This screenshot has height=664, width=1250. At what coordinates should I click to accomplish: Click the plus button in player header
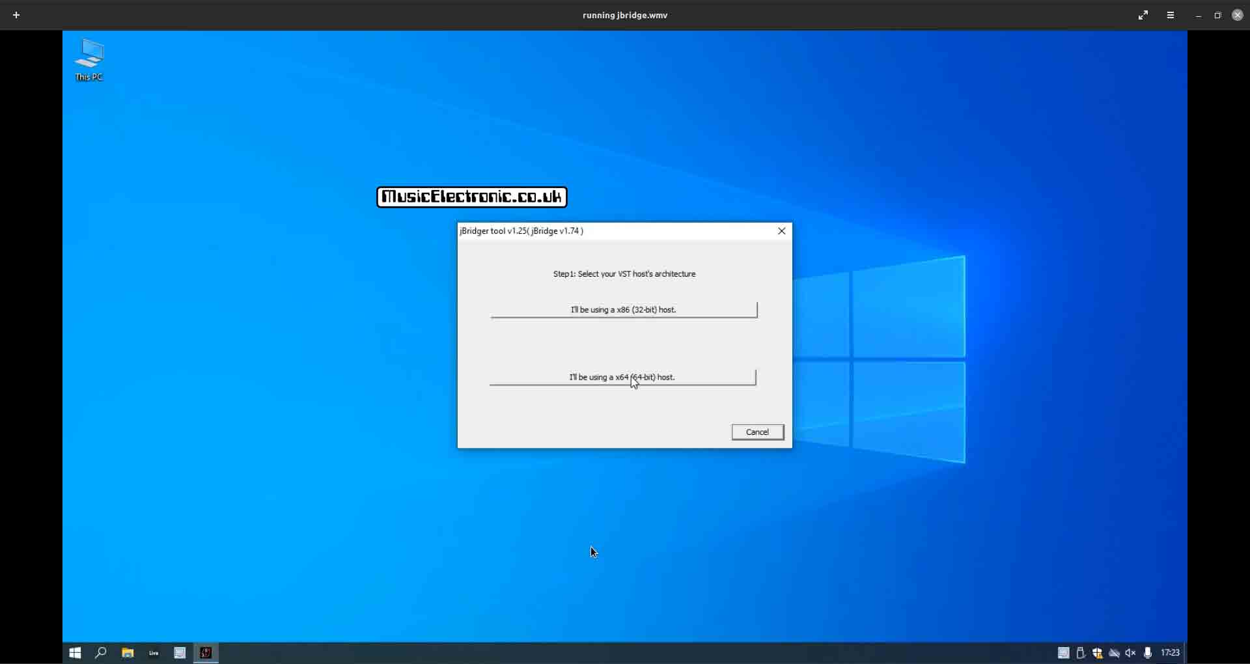coord(16,15)
